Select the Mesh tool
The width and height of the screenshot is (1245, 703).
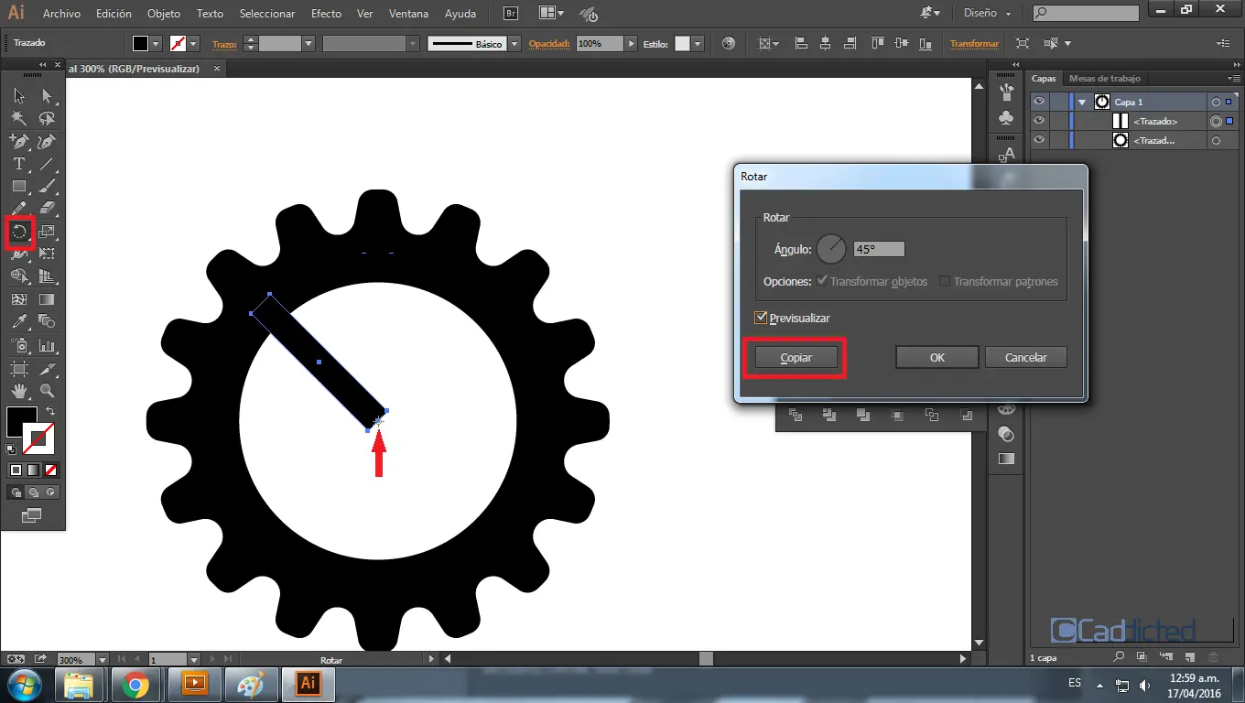pos(19,299)
